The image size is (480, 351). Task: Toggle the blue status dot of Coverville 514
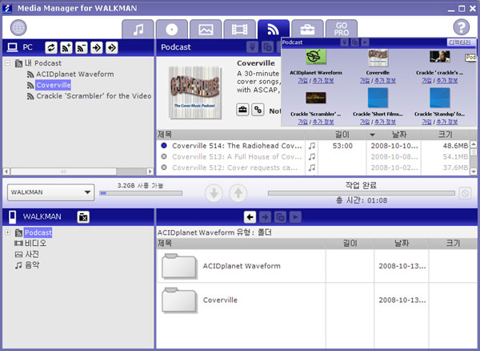(164, 146)
